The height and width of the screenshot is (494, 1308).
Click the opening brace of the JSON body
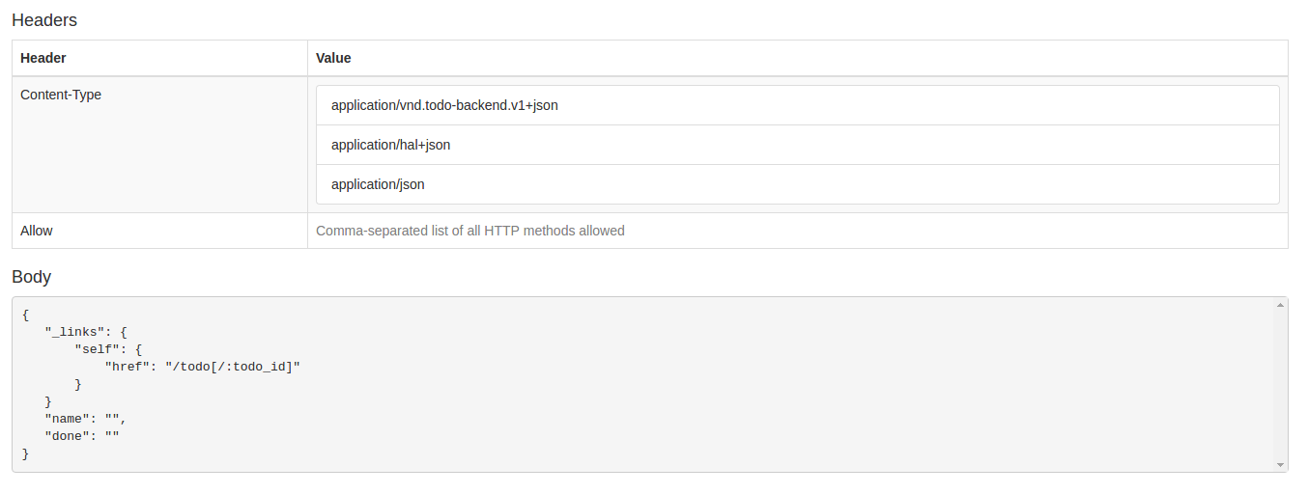(26, 315)
